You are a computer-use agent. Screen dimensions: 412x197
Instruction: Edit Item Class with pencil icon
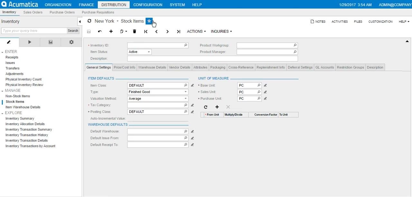tap(192, 85)
